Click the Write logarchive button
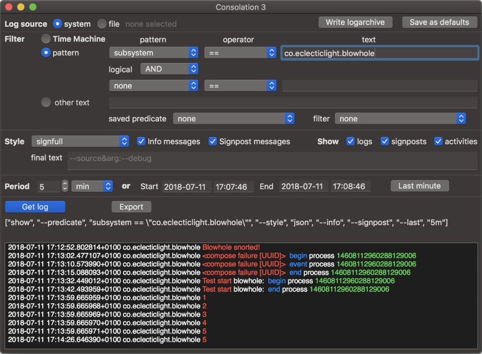 [355, 22]
